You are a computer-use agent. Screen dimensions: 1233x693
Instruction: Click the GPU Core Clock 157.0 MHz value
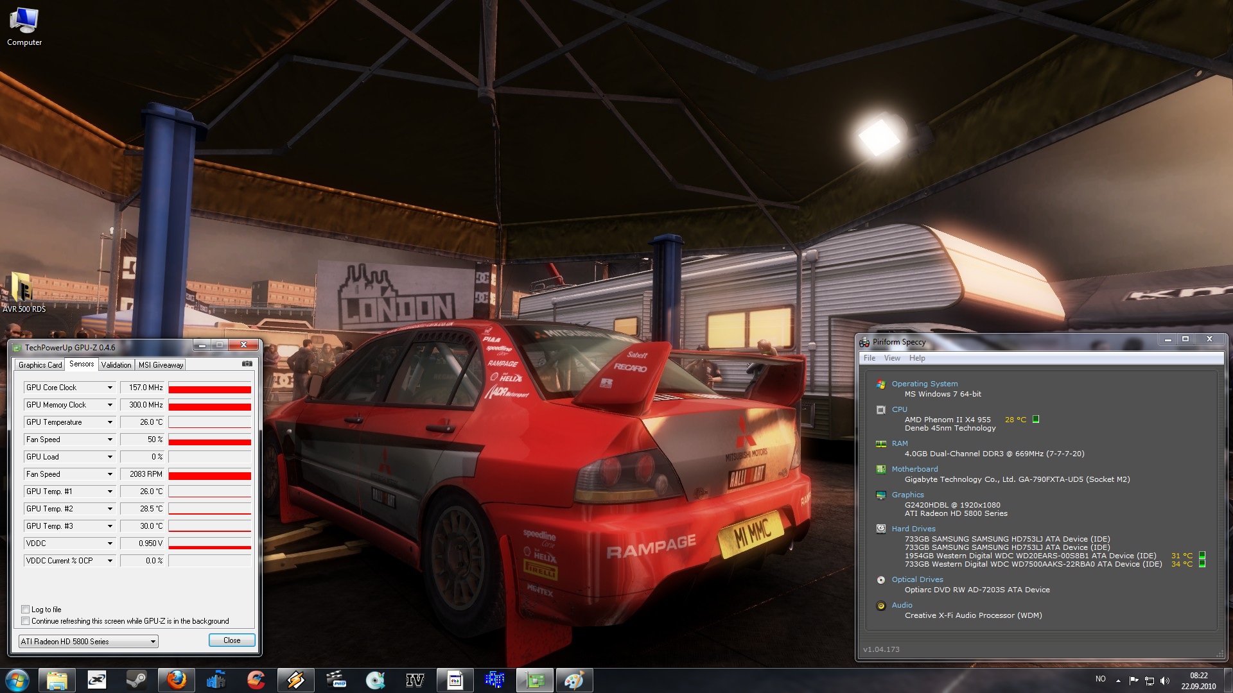[142, 388]
